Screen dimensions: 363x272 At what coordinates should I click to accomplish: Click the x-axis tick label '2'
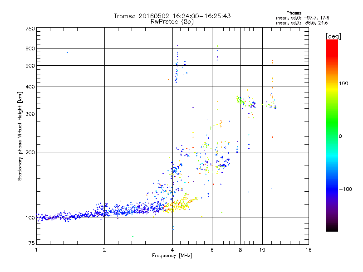(104, 250)
